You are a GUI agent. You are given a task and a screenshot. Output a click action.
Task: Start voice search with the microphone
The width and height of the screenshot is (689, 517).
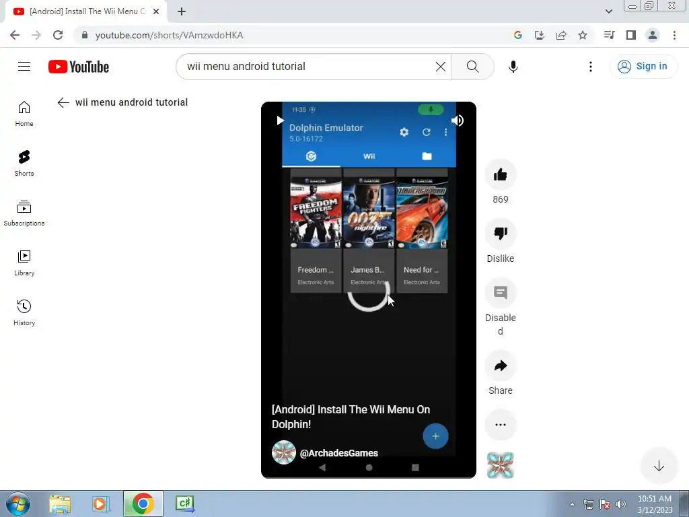coord(513,67)
